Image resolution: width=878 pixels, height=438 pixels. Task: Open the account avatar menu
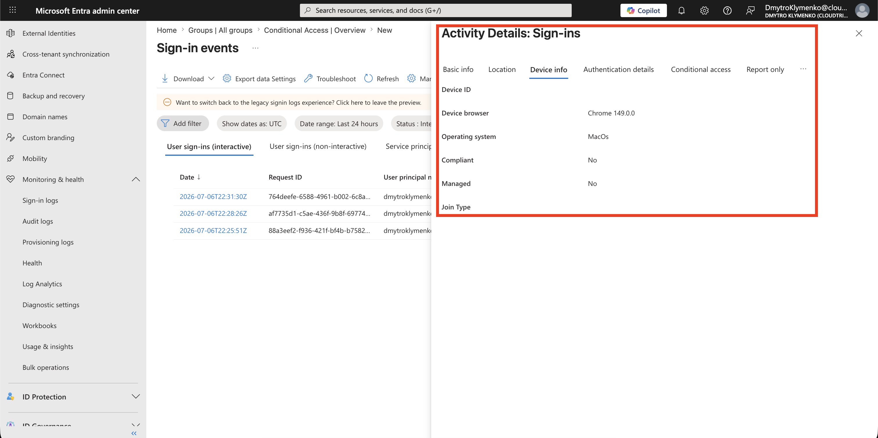point(862,10)
